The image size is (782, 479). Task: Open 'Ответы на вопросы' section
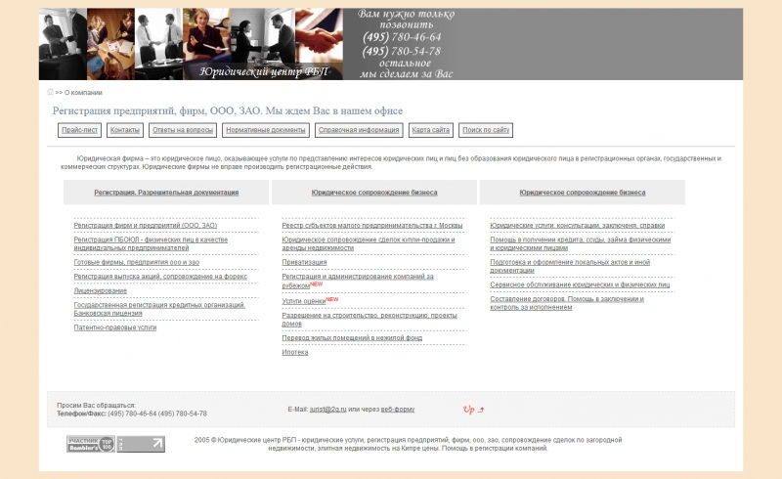(x=183, y=130)
